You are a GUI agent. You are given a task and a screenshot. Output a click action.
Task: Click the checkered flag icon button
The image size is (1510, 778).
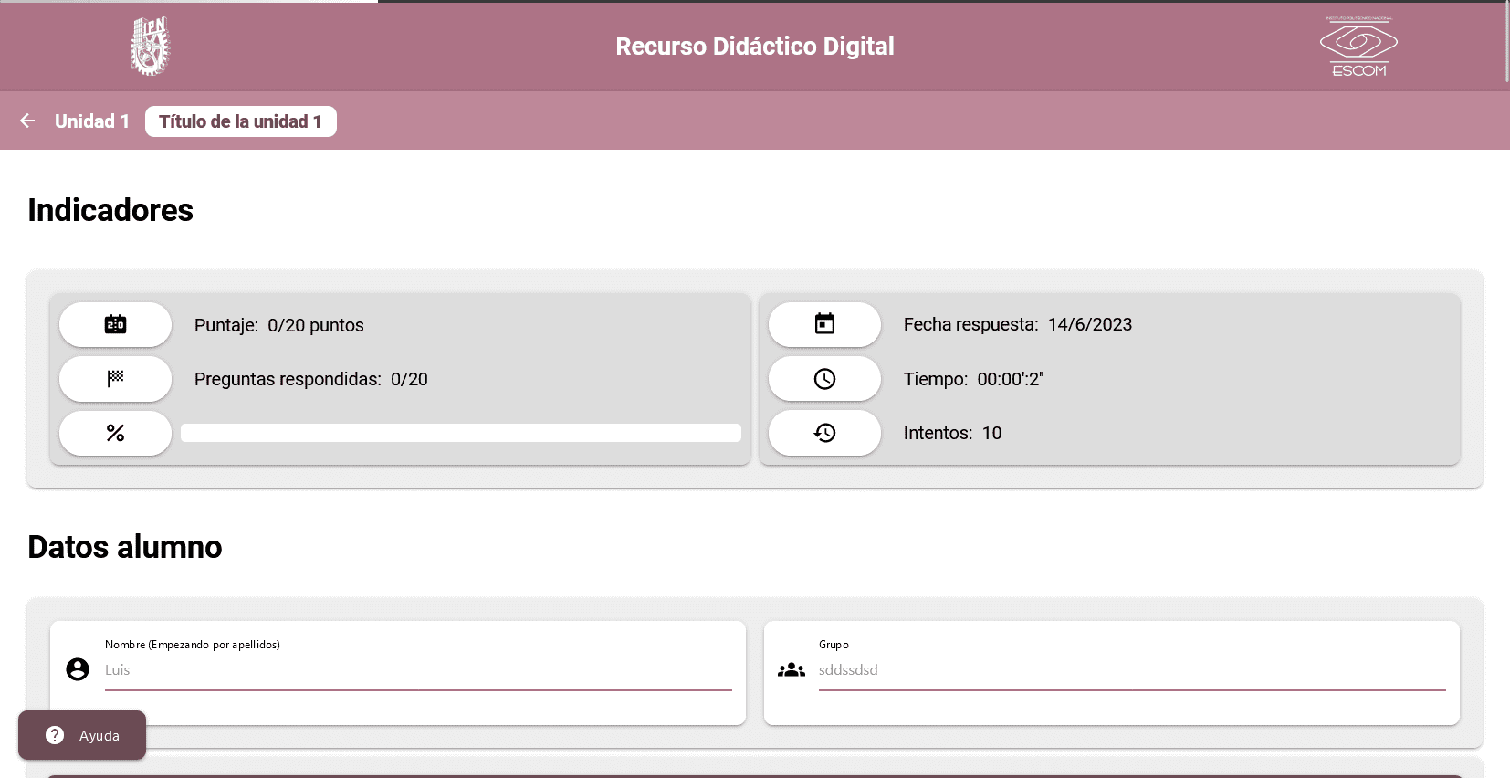click(x=115, y=379)
